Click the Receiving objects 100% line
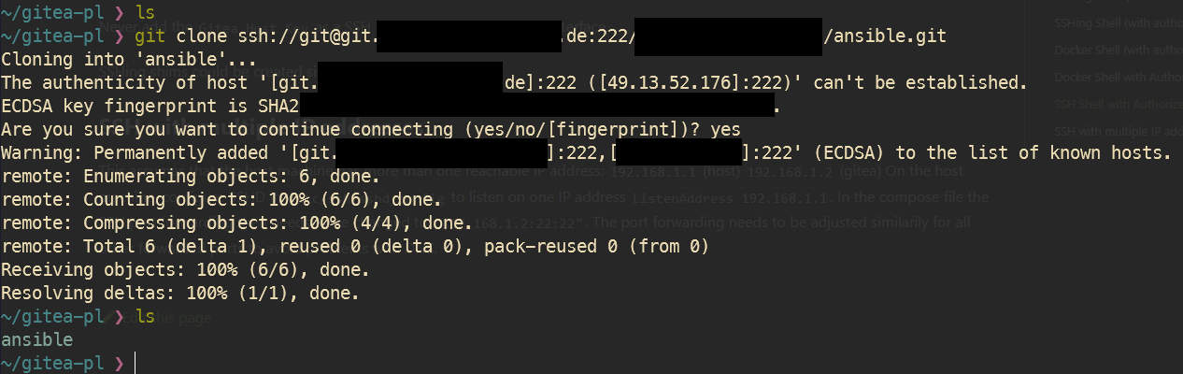This screenshot has height=374, width=1183. pyautogui.click(x=185, y=269)
